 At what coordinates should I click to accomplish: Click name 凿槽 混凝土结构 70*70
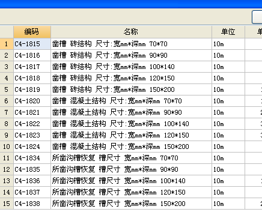[x=131, y=101]
